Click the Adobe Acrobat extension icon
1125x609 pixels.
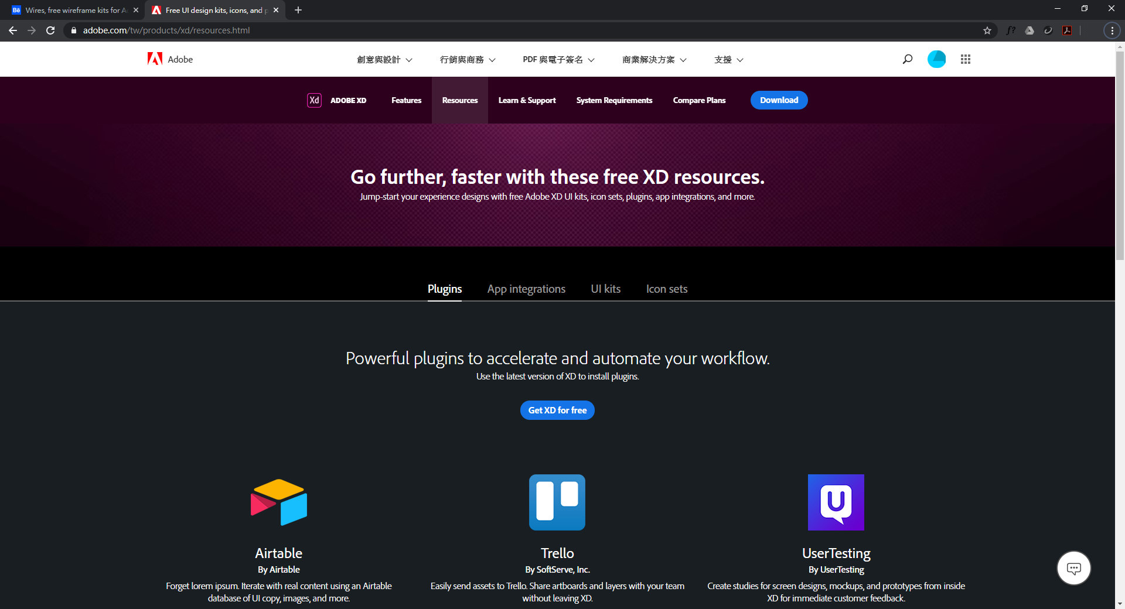[1067, 30]
